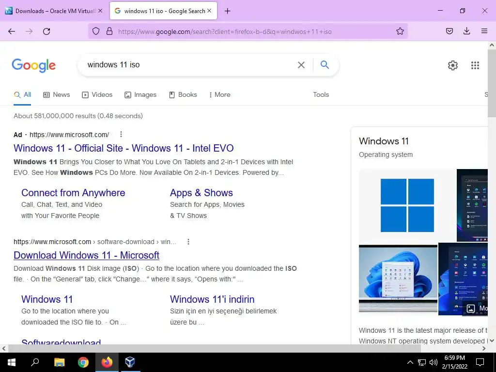496x372 pixels.
Task: Show hidden system tray icons
Action: tap(410, 362)
